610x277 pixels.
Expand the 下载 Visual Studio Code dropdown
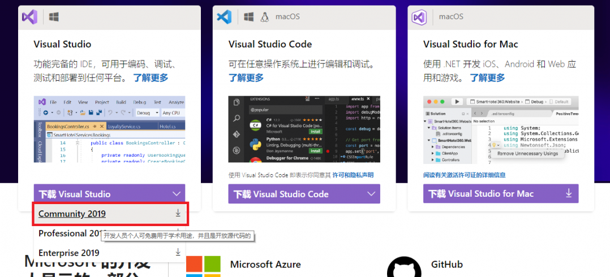coord(304,193)
